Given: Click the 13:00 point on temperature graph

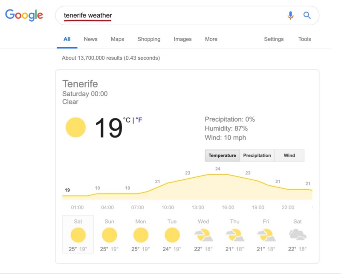Looking at the screenshot, I should click(198, 176).
